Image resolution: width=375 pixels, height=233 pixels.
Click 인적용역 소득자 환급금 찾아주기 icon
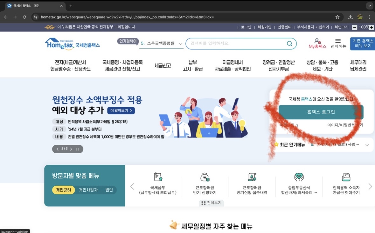(x=346, y=177)
